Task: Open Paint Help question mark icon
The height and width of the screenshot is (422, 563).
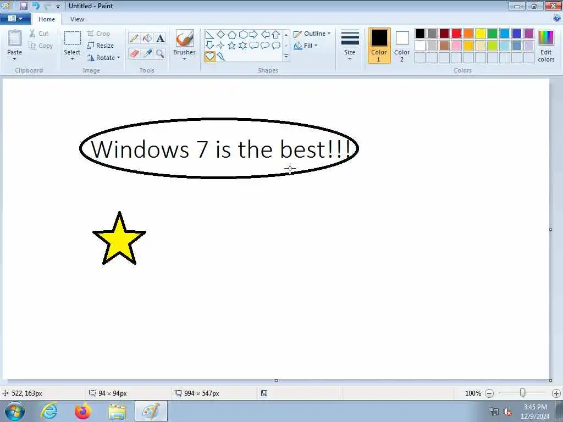Action: click(557, 19)
